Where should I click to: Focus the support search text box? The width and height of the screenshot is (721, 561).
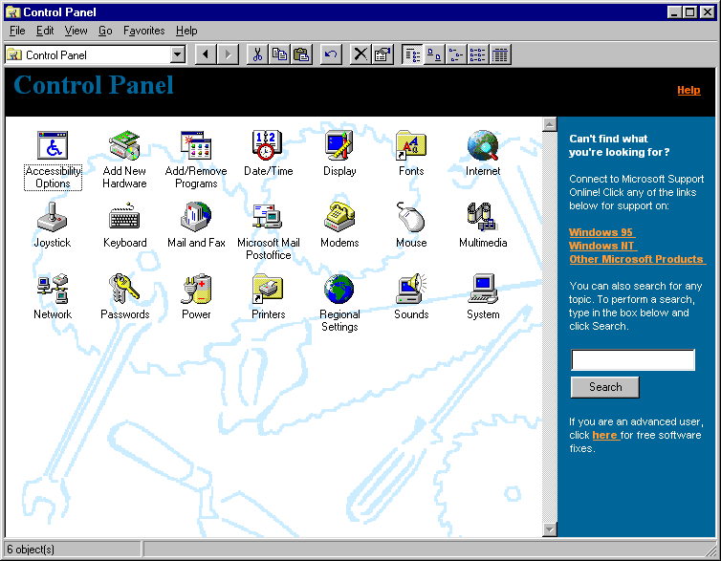(x=633, y=359)
